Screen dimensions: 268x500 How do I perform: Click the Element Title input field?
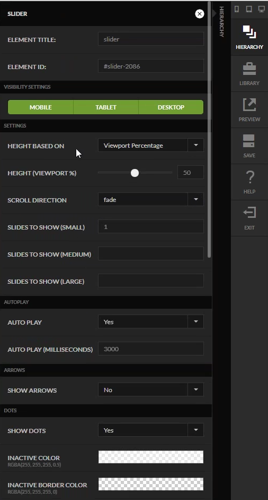151,39
